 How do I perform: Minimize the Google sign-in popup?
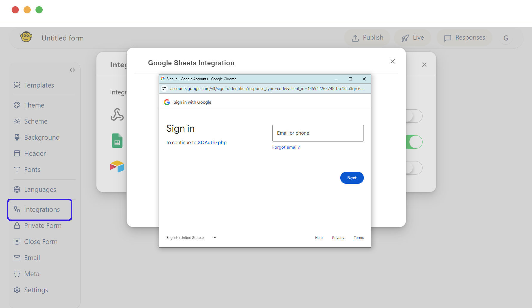pos(337,79)
